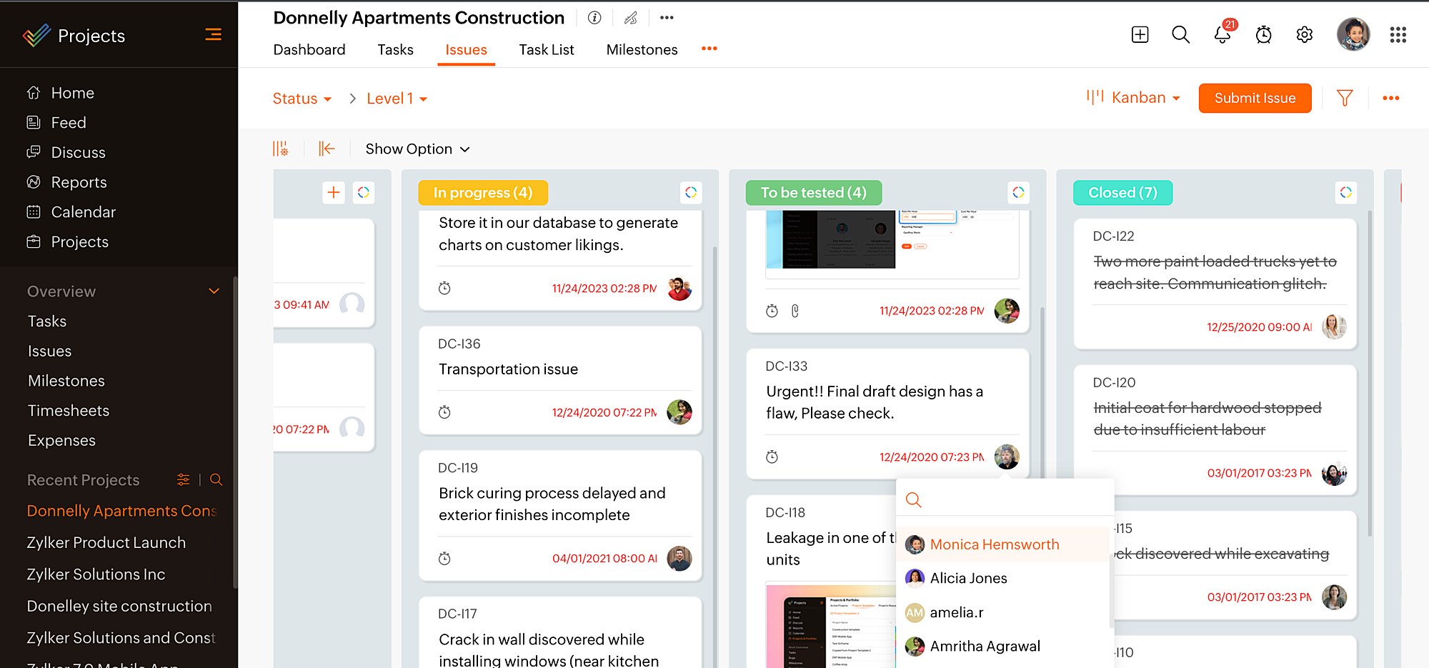This screenshot has height=668, width=1429.
Task: Show project info with the info icon
Action: (x=594, y=18)
